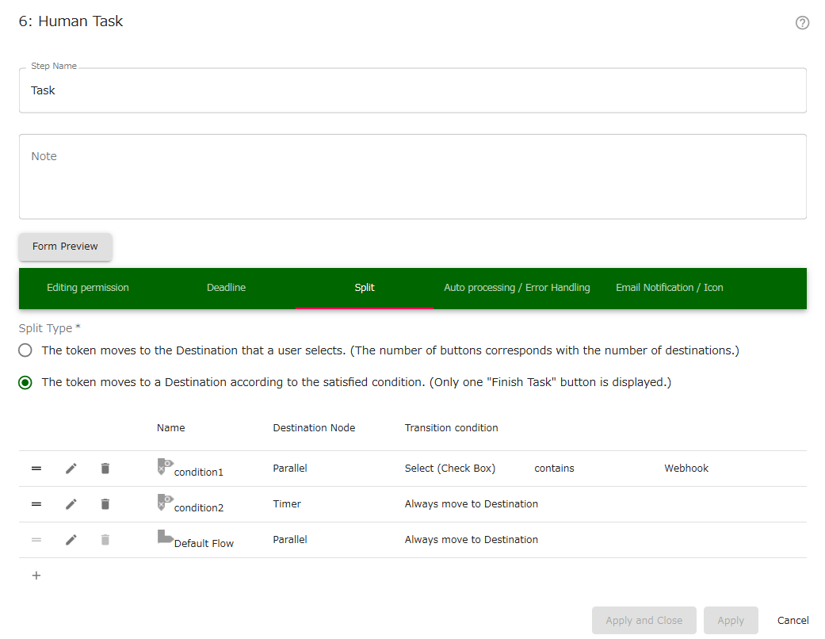Click the flag icon beside Default Flow

point(164,536)
